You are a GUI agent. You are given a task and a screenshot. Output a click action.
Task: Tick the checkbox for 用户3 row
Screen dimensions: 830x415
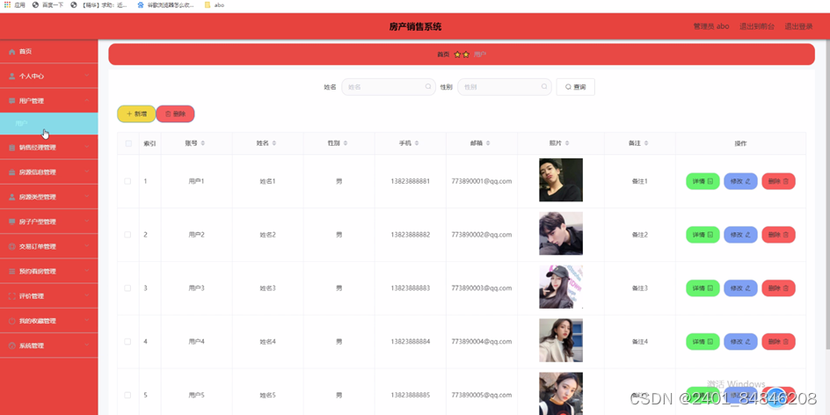click(x=127, y=288)
